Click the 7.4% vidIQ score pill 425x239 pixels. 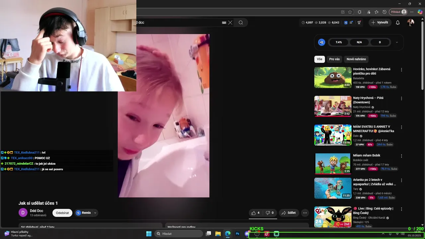[x=339, y=42]
